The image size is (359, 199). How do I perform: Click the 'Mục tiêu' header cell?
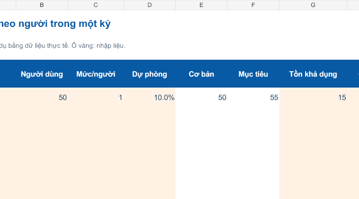point(253,74)
